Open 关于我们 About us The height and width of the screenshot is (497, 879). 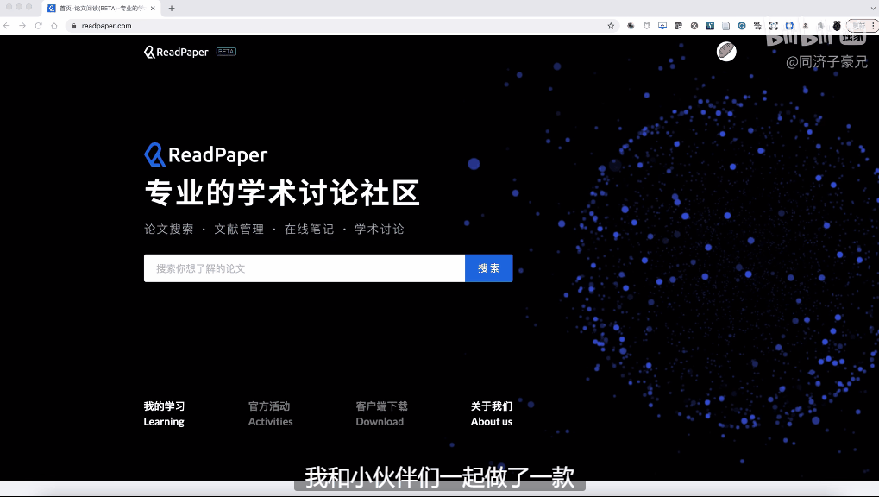click(x=492, y=414)
